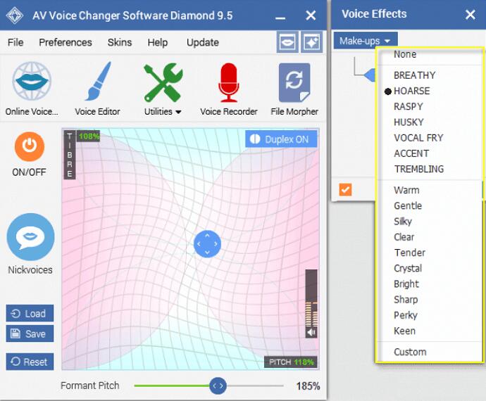The height and width of the screenshot is (401, 486).
Task: Choose Keen from make-ups list
Action: [x=404, y=331]
